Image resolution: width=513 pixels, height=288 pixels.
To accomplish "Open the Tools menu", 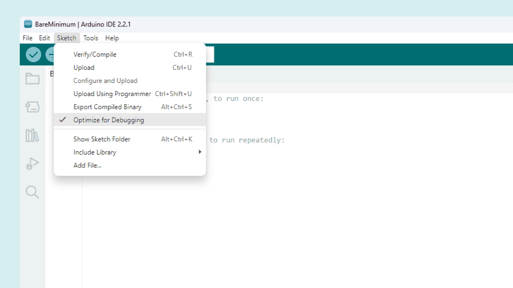I will [91, 38].
